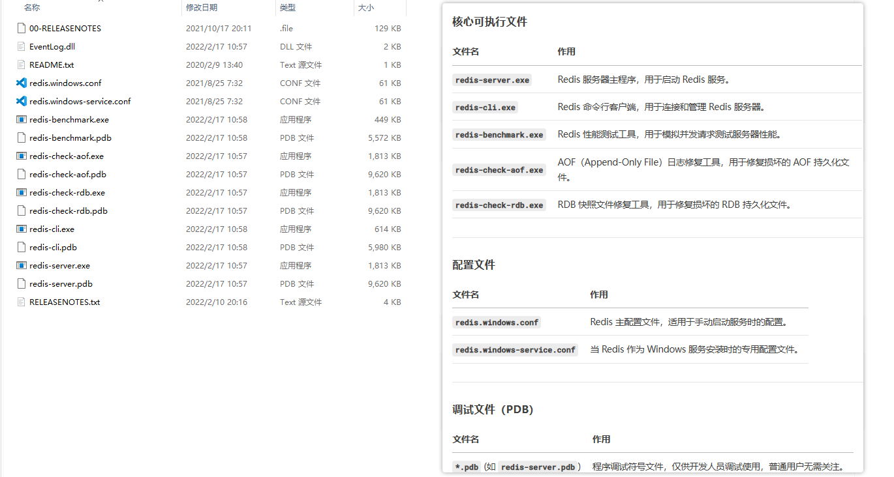
Task: Select the file name EventLog.dll
Action: coord(52,46)
